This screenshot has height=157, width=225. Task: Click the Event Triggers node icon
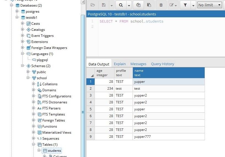pyautogui.click(x=29, y=36)
